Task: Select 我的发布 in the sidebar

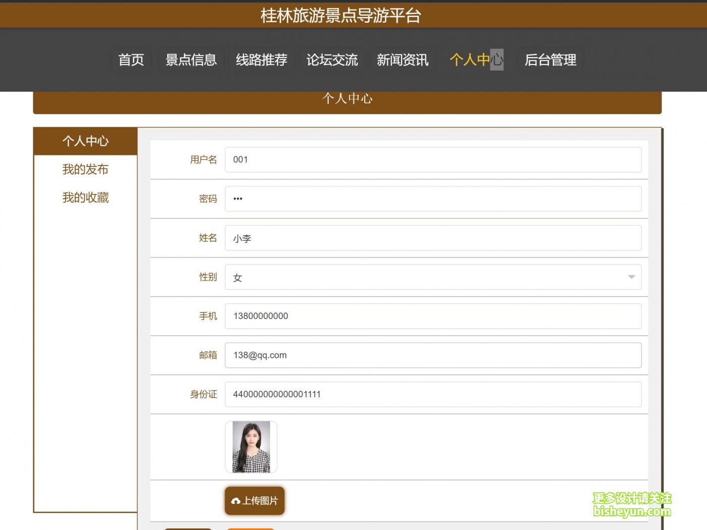Action: tap(85, 169)
